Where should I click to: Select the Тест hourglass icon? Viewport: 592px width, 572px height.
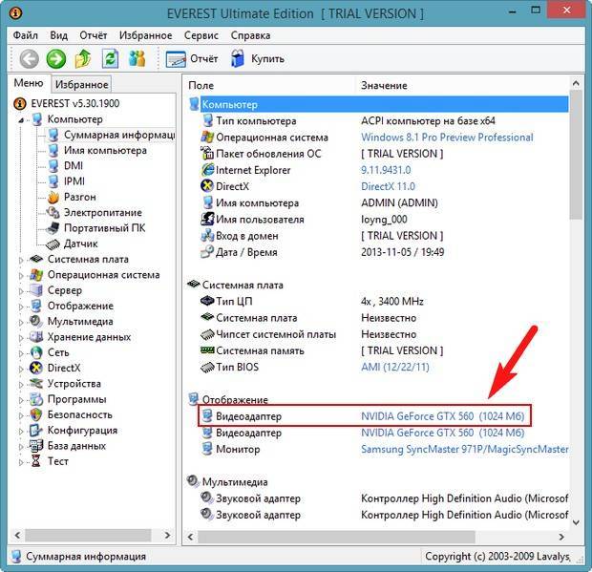[x=36, y=461]
